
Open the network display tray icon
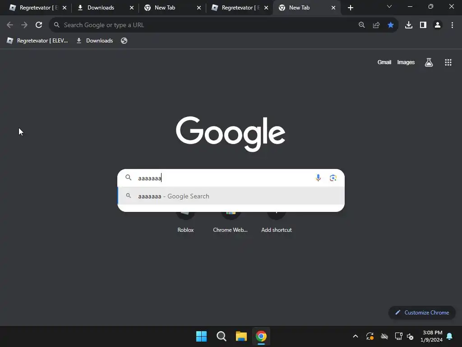pos(398,336)
